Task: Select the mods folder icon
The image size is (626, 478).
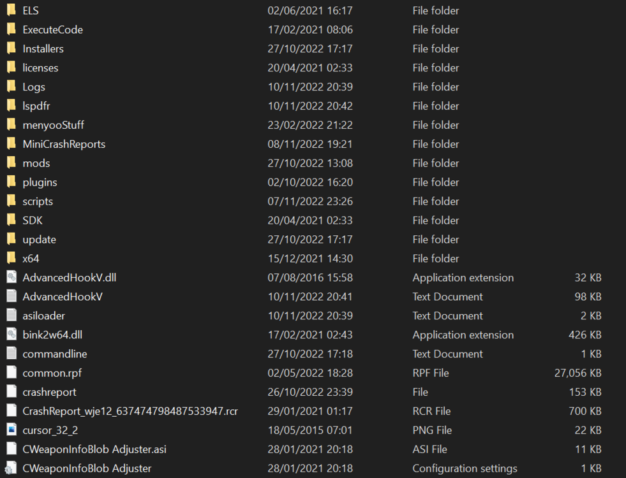Action: click(11, 163)
